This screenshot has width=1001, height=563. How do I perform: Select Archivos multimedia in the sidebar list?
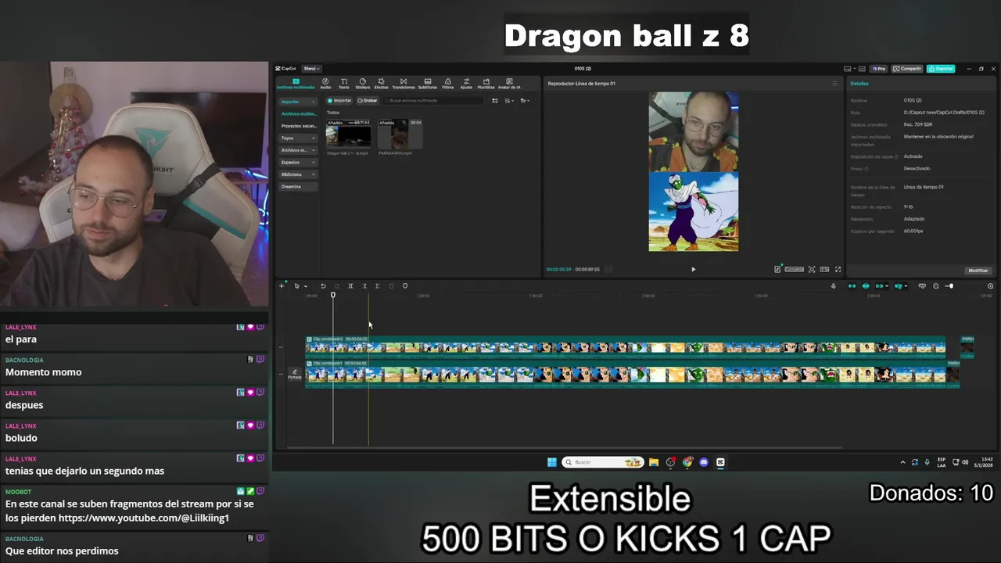pos(298,113)
